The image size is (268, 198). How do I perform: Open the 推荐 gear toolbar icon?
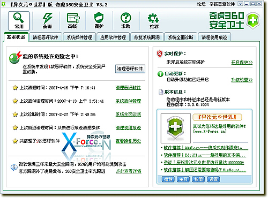pyautogui.click(x=154, y=21)
